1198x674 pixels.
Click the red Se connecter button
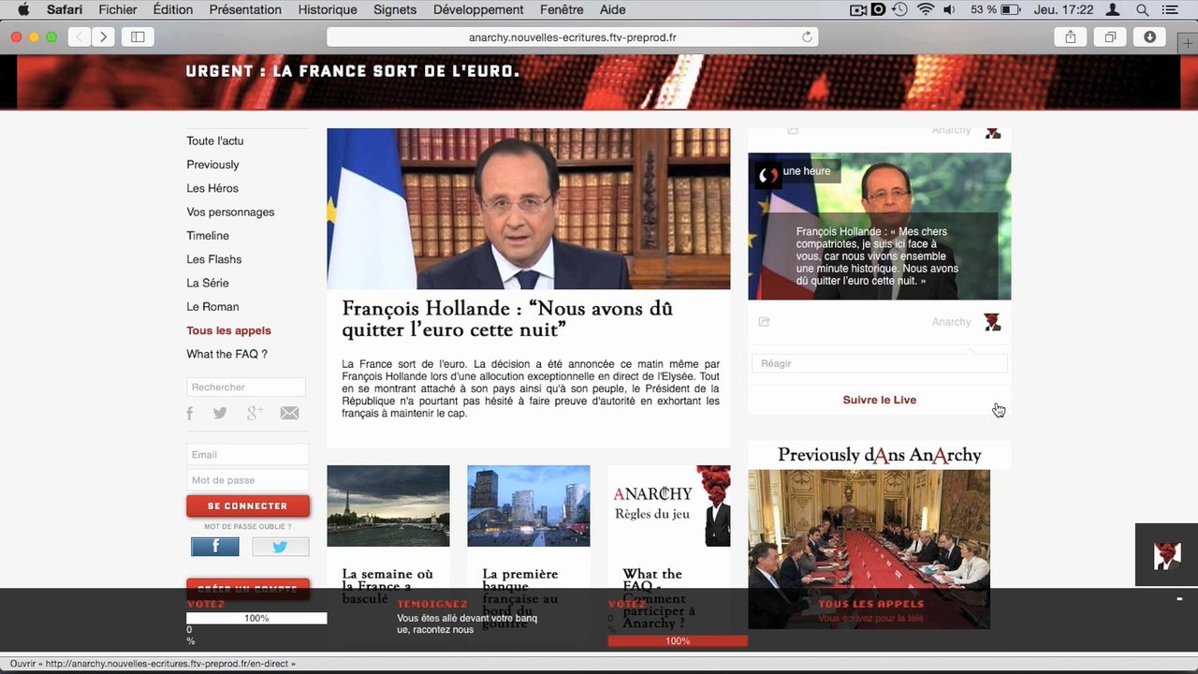pos(248,506)
